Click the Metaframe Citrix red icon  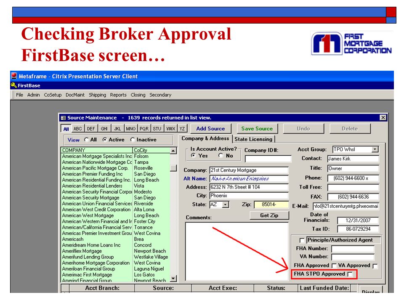pos(14,76)
